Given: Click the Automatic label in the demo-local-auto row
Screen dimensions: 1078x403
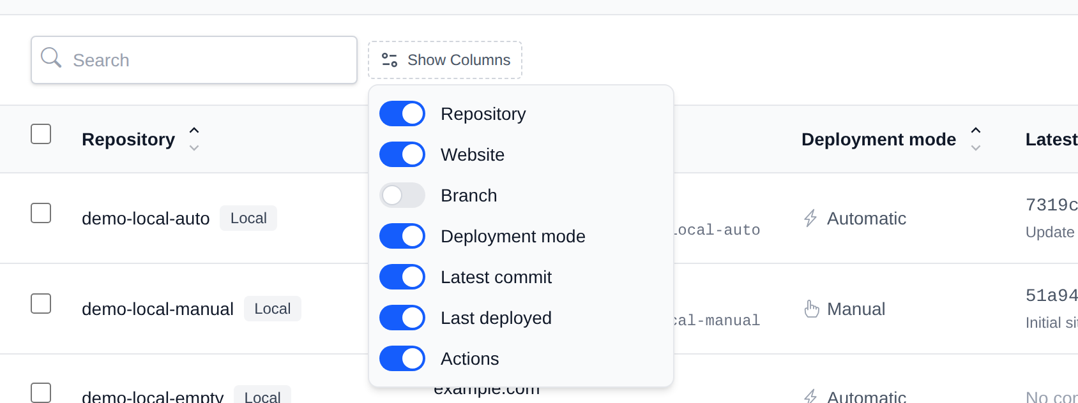Looking at the screenshot, I should [x=867, y=218].
